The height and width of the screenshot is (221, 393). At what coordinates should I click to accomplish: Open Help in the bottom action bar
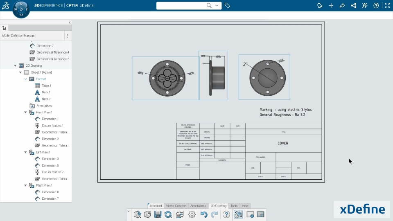tap(226, 214)
